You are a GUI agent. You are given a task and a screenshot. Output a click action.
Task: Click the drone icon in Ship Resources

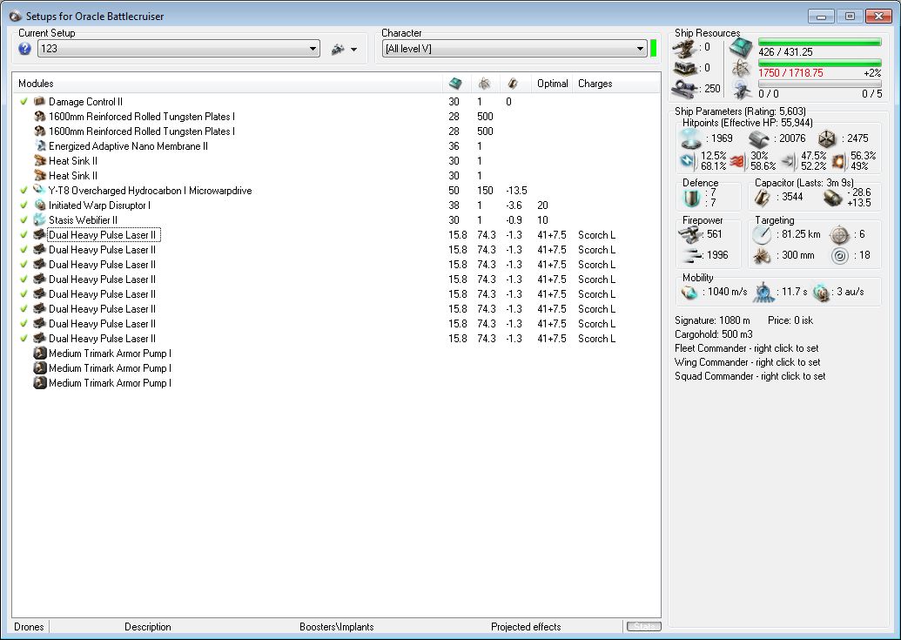[741, 91]
